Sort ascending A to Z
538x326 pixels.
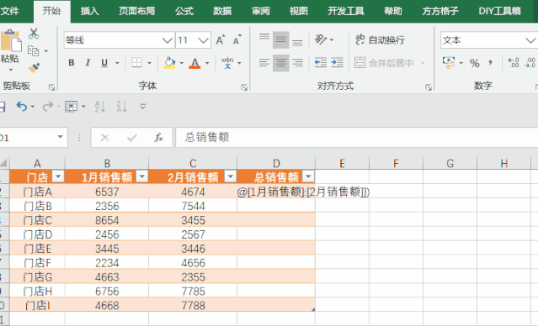coord(100,107)
